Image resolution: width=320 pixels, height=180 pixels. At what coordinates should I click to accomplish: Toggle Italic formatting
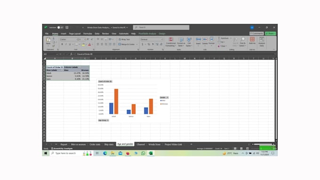coord(66,45)
